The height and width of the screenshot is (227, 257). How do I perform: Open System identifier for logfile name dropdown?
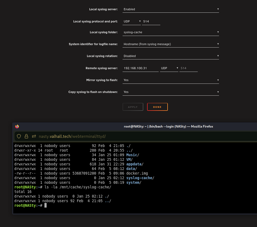tap(171, 44)
